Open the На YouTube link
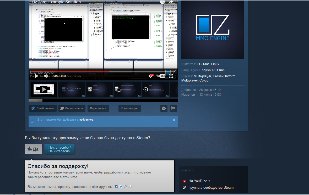Viewport: 309px width, 195px height. click(x=198, y=181)
